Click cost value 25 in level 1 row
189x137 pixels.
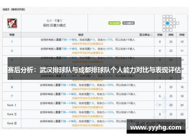(171, 42)
